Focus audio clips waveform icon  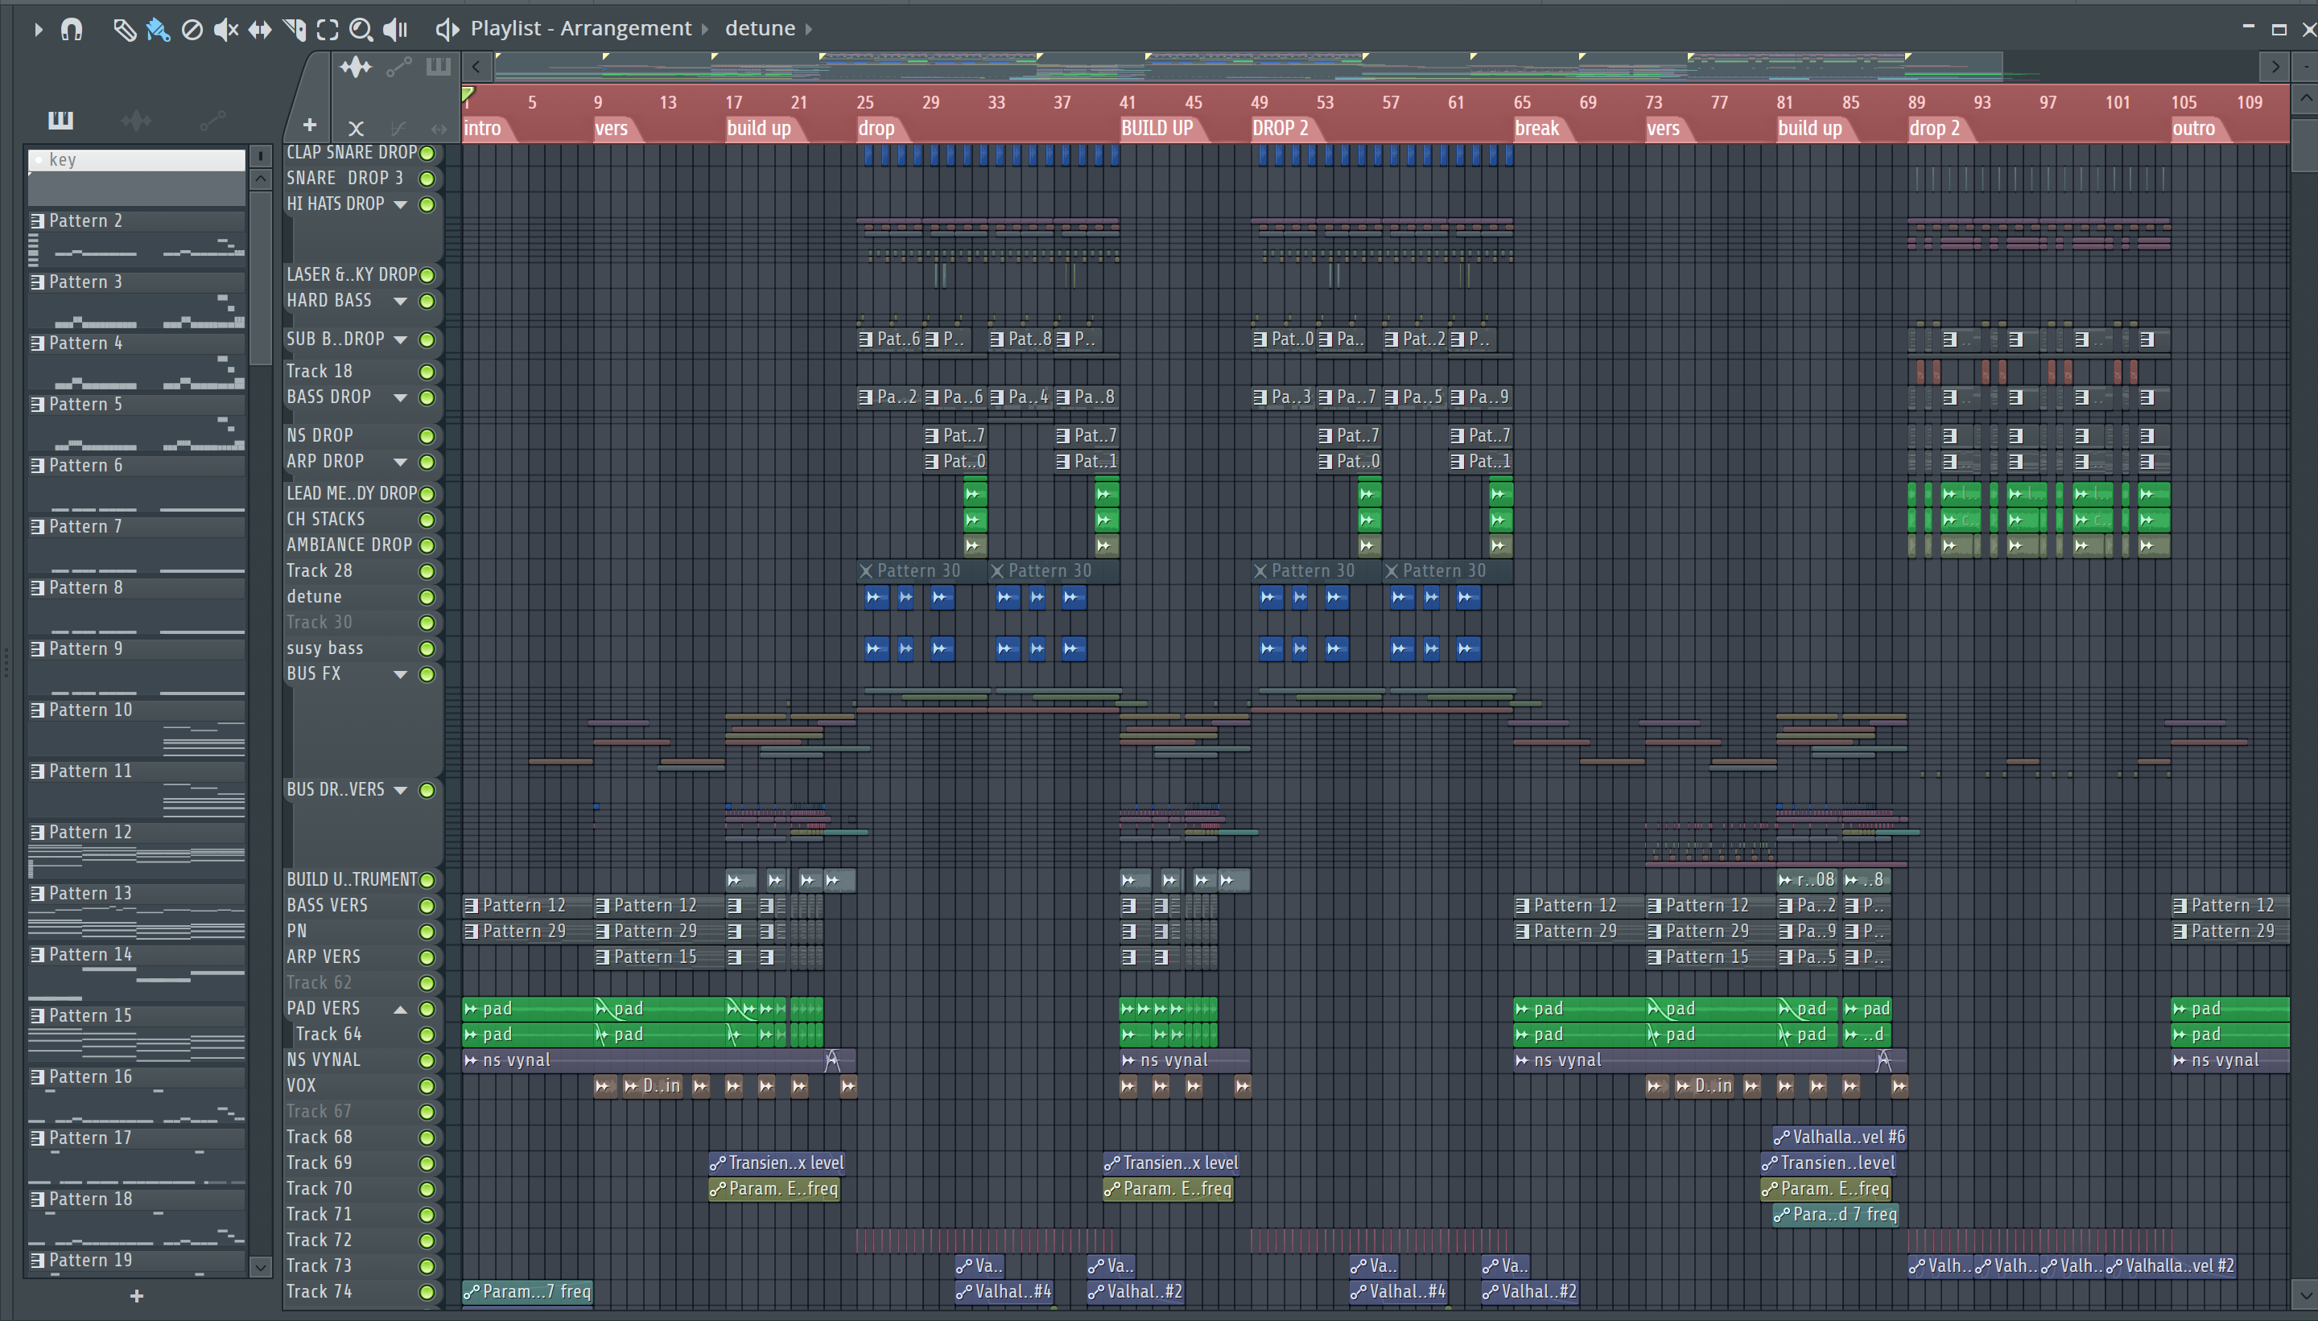click(x=356, y=66)
